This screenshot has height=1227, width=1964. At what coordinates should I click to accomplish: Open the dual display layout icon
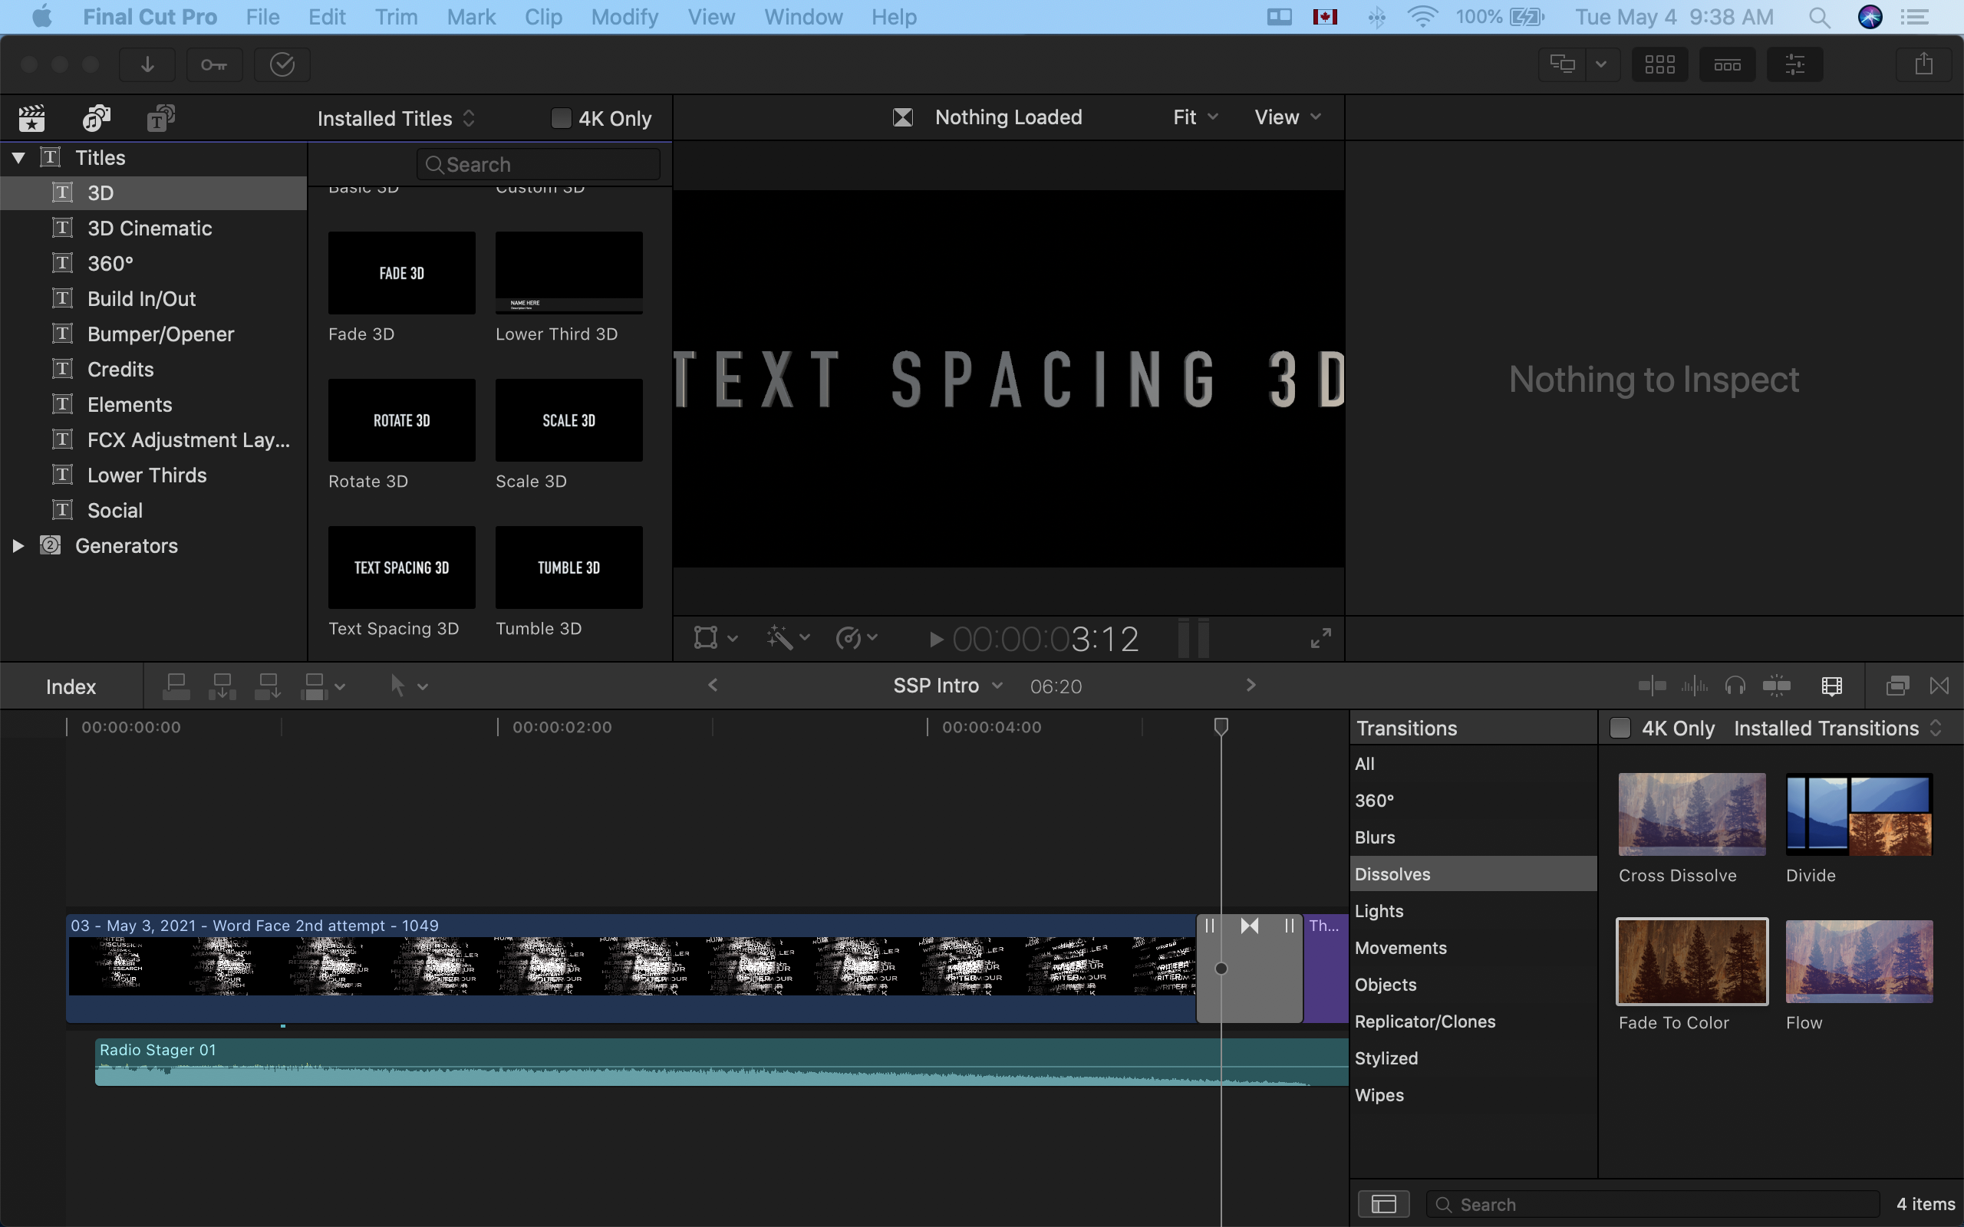(1562, 64)
